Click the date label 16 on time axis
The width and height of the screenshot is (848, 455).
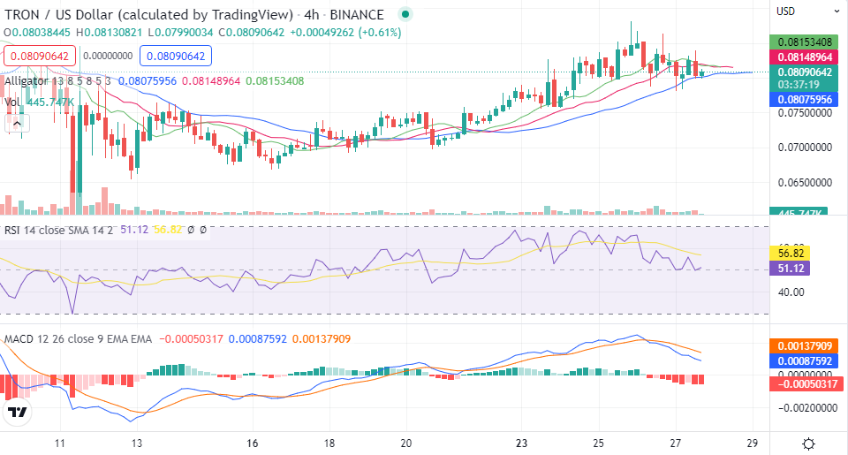[252, 444]
